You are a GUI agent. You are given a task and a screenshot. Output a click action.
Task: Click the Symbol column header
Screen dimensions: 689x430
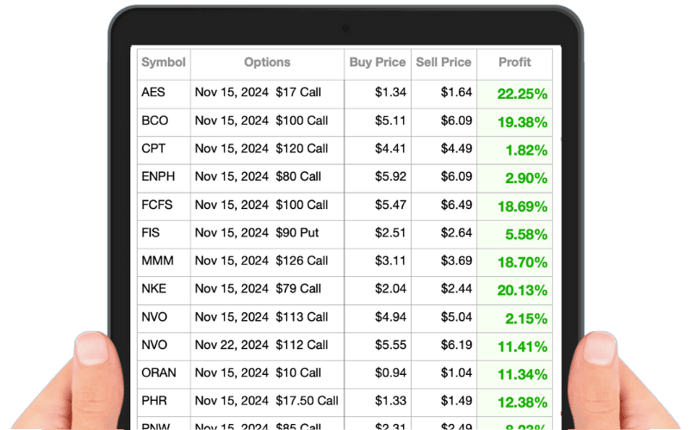[x=164, y=62]
